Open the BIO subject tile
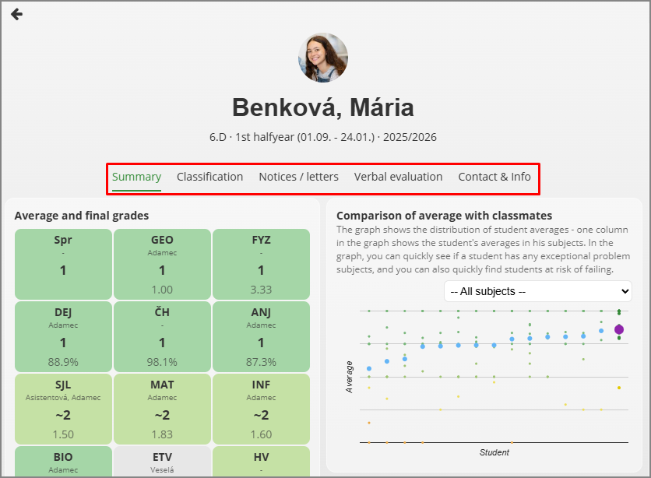This screenshot has height=478, width=651. pos(63,461)
